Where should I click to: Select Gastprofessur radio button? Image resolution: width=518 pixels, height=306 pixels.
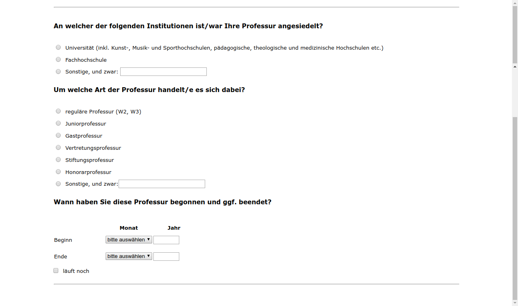58,136
